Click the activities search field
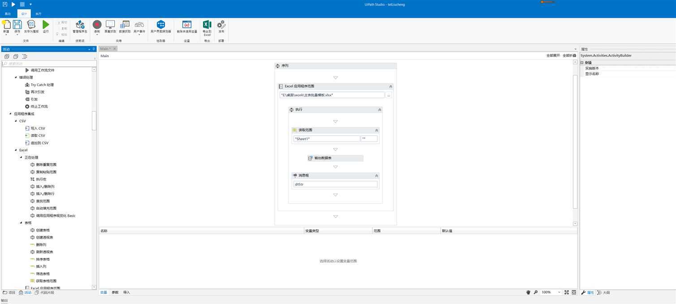The image size is (676, 304). [49, 64]
